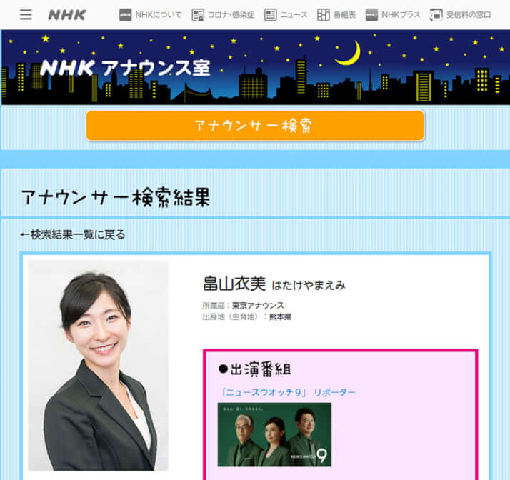This screenshot has height=480, width=510.
Task: Open NHKプラス menu text
Action: point(401,14)
